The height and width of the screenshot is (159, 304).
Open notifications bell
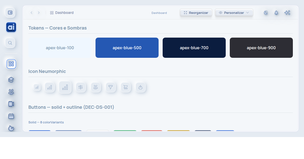tap(276, 13)
